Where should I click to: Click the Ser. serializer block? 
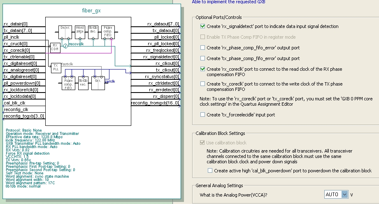98,83
